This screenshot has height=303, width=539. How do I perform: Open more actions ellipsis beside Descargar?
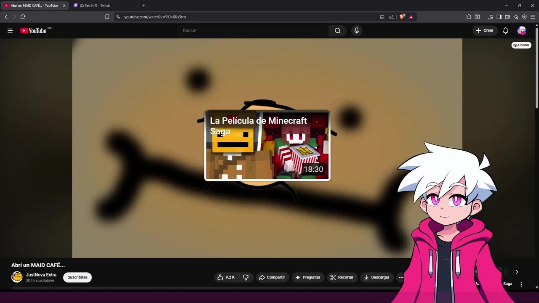point(401,277)
